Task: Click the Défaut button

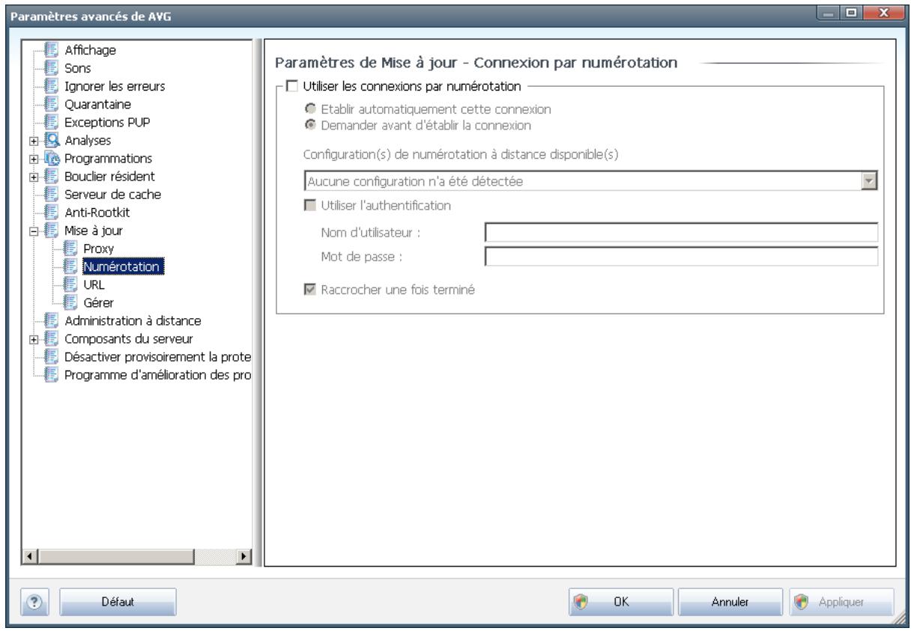Action: pos(117,601)
